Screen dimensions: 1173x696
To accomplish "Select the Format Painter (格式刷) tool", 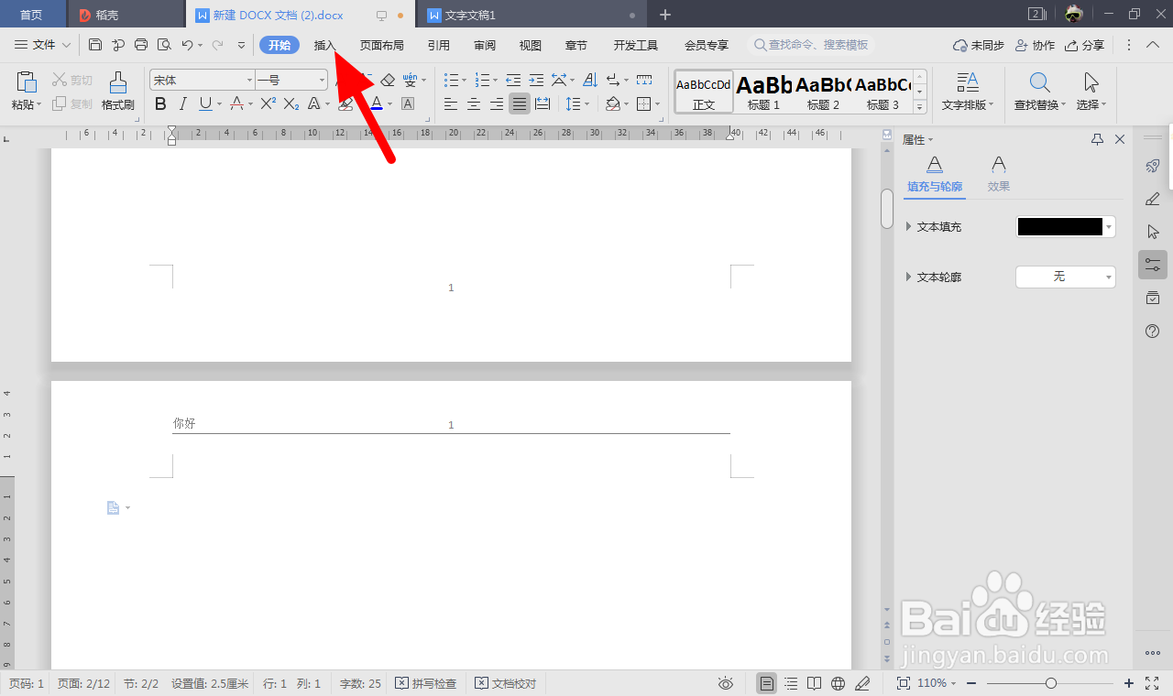I will tap(118, 91).
